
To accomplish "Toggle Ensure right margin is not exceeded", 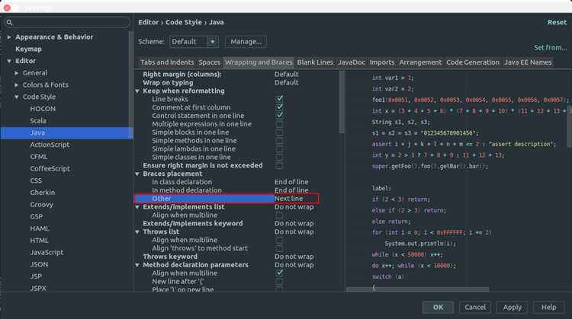I will click(x=279, y=165).
